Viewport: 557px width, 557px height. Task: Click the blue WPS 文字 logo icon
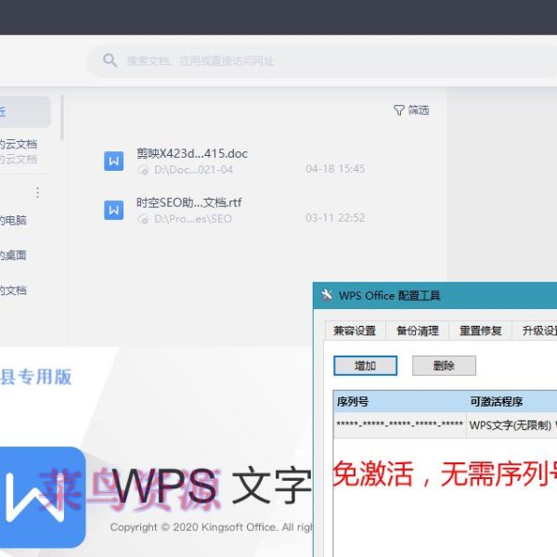(x=43, y=498)
